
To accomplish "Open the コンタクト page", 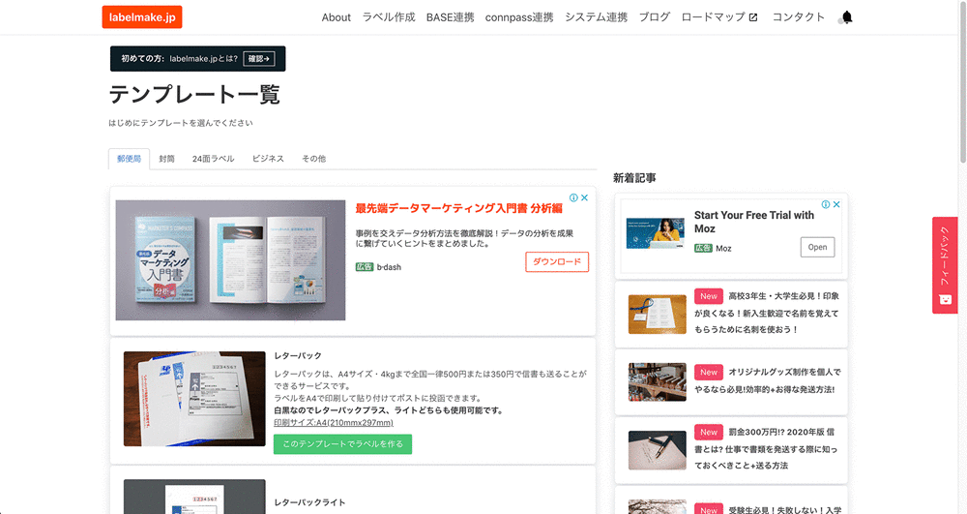I will [x=798, y=17].
